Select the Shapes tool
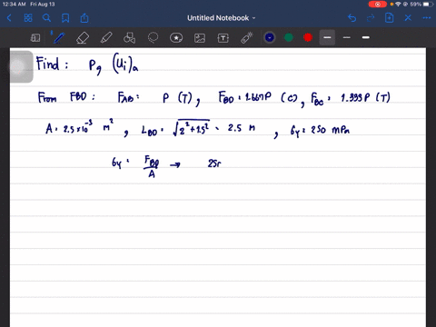The height and width of the screenshot is (327, 436). 129,38
